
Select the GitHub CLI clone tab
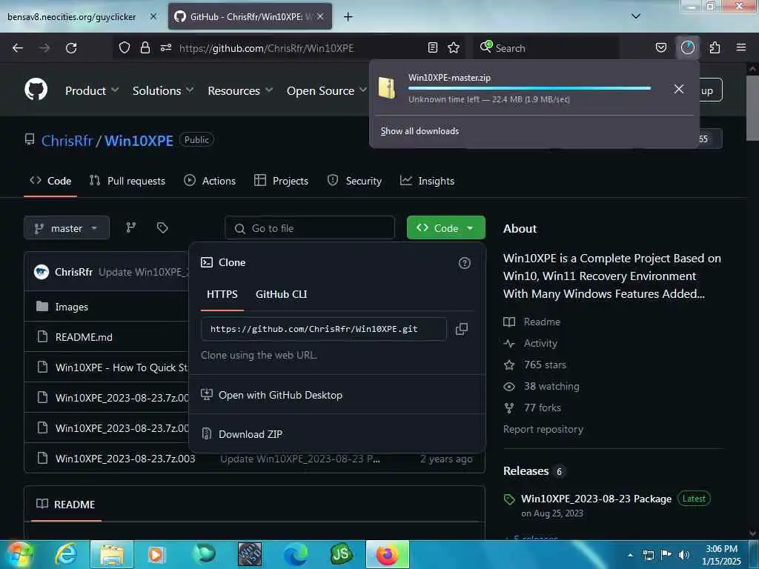point(281,294)
